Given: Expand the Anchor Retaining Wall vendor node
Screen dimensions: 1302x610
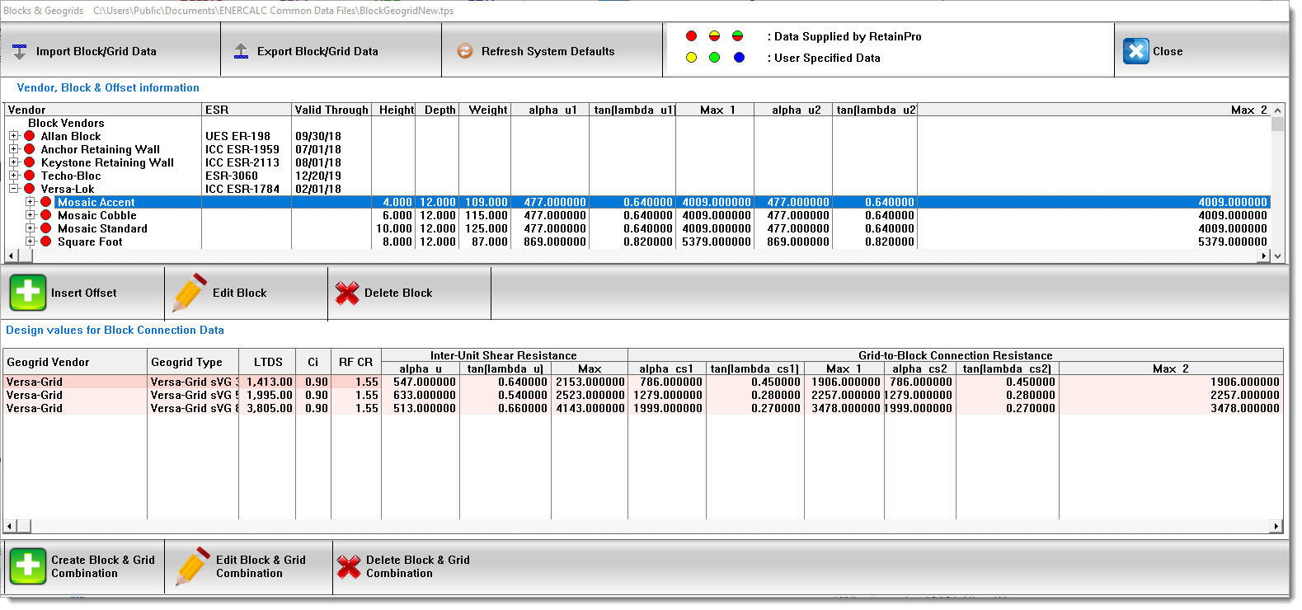Looking at the screenshot, I should 13,149.
